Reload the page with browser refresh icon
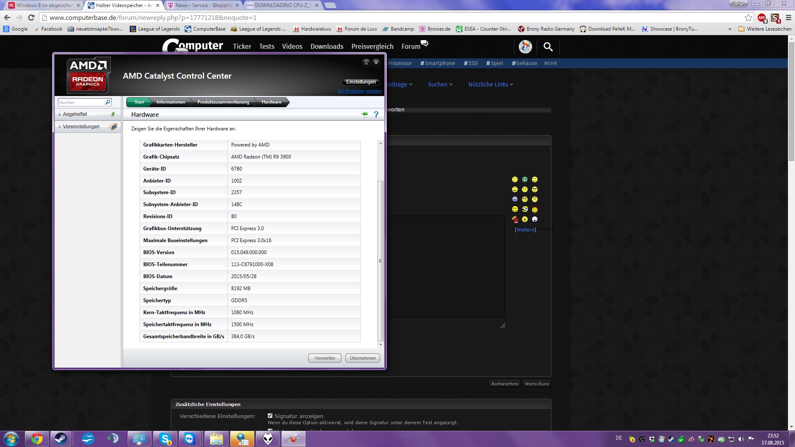The width and height of the screenshot is (795, 447). tap(31, 17)
